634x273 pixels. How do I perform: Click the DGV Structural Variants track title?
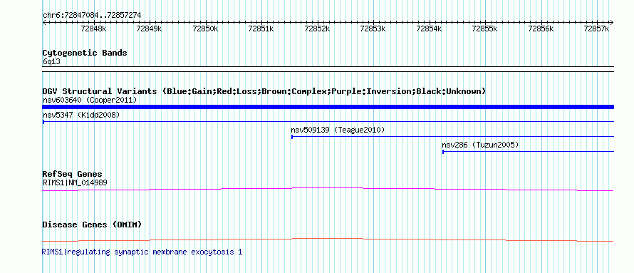(264, 91)
